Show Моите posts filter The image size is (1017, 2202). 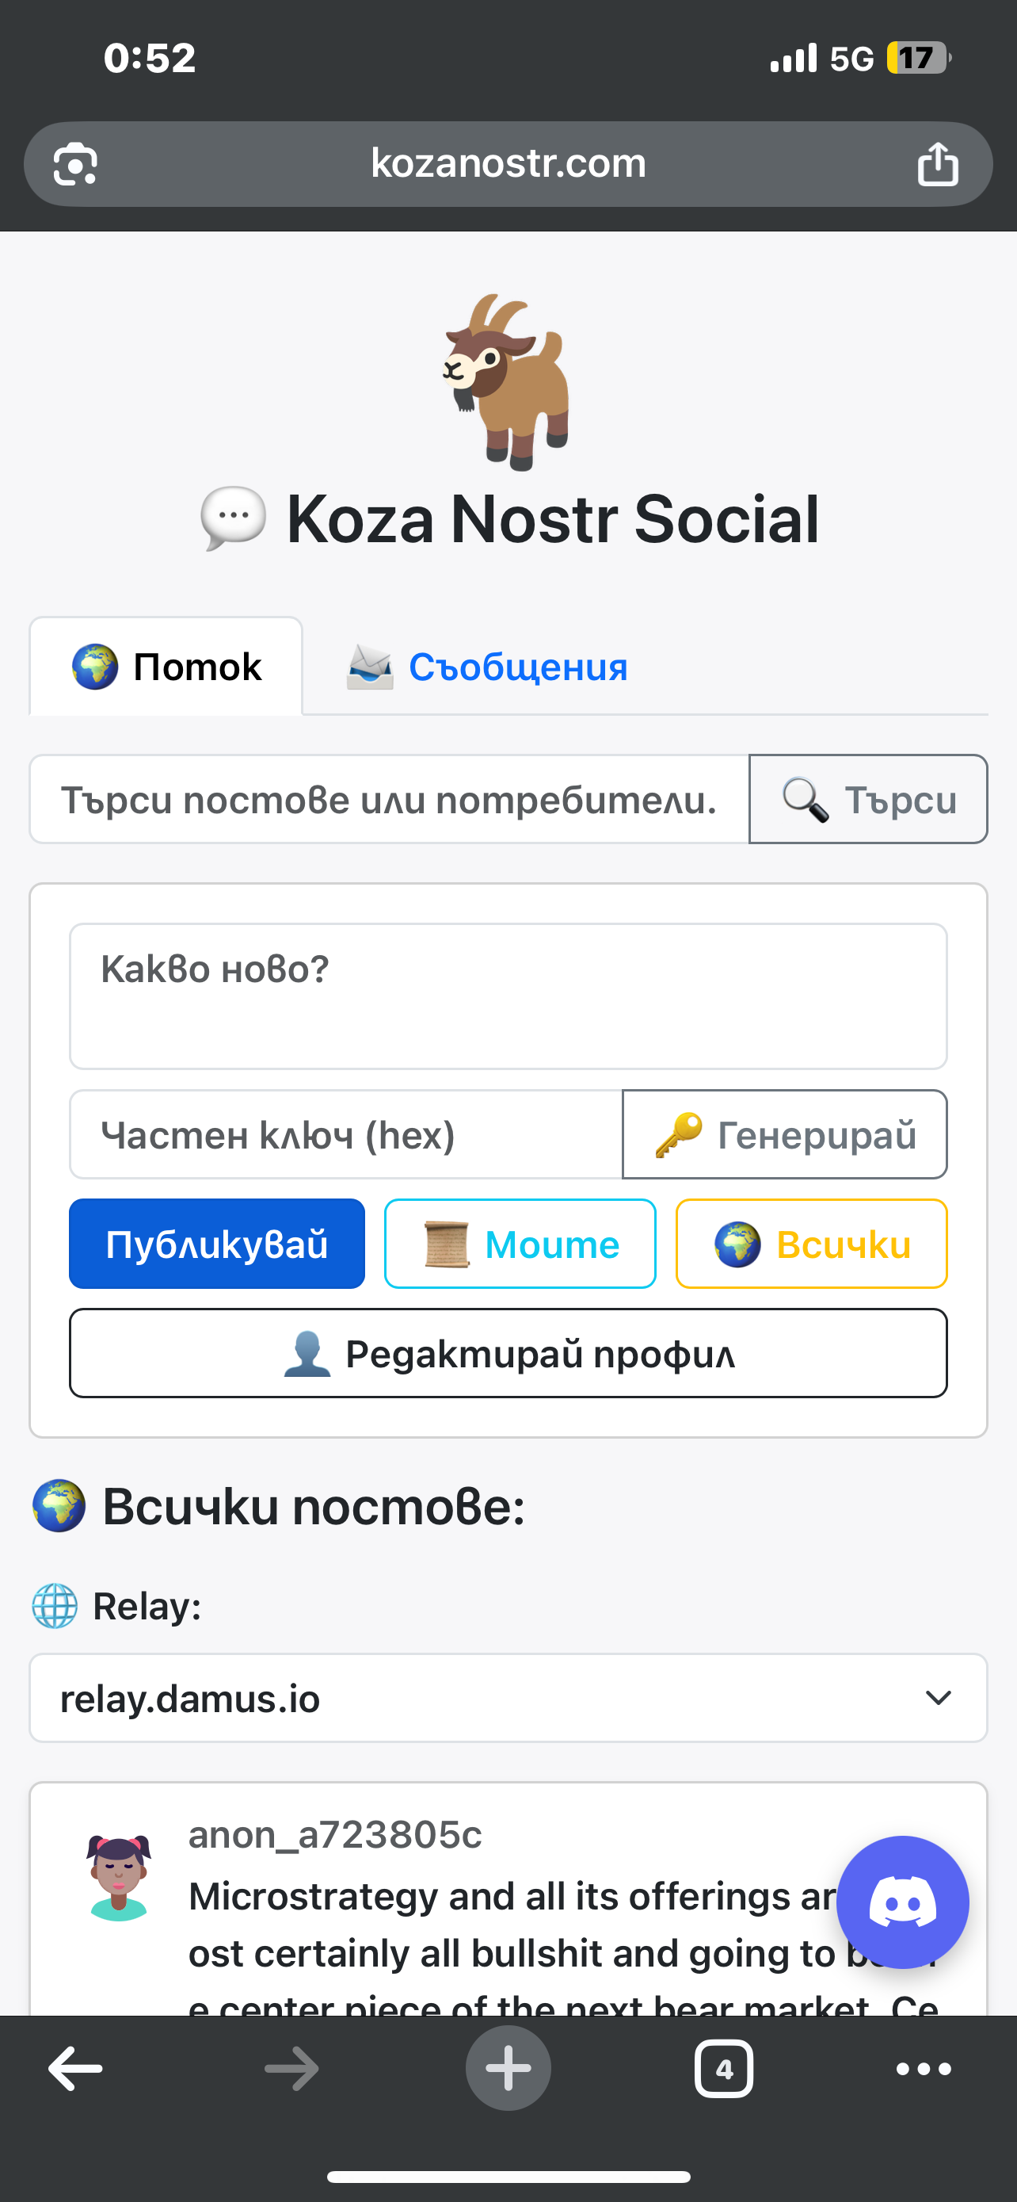(x=520, y=1244)
